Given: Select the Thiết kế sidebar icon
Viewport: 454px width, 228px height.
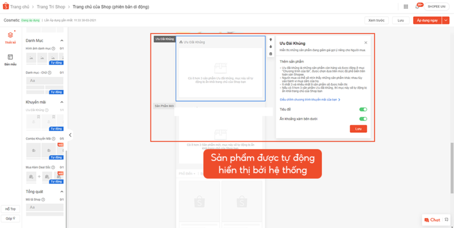Looking at the screenshot, I should (x=10, y=37).
